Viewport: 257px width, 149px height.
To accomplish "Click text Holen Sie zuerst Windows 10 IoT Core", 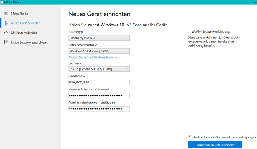I will (118, 25).
